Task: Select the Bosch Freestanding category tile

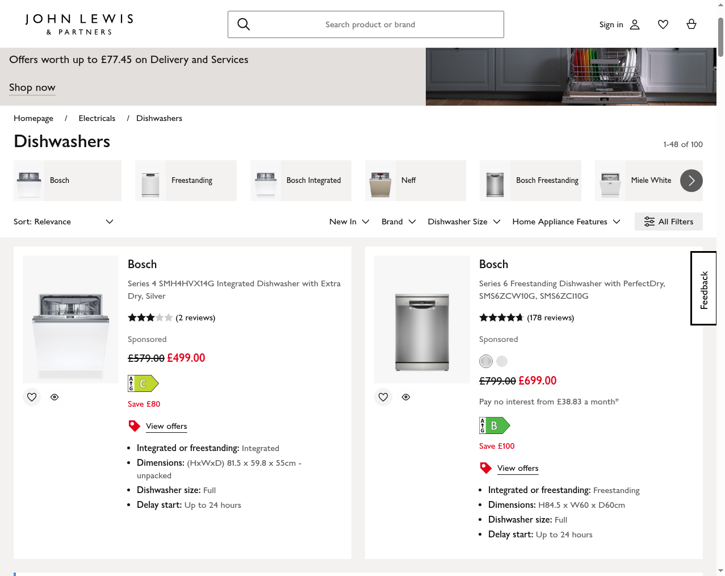Action: tap(530, 181)
